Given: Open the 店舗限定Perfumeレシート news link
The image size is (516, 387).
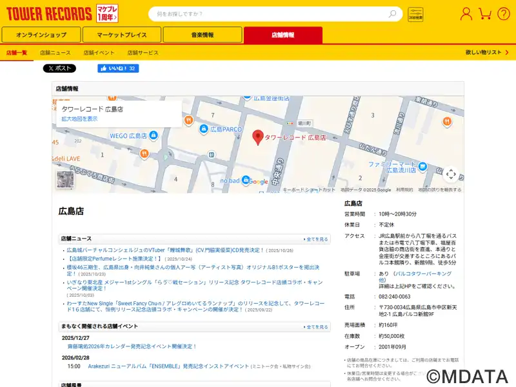Looking at the screenshot, I should point(114,259).
